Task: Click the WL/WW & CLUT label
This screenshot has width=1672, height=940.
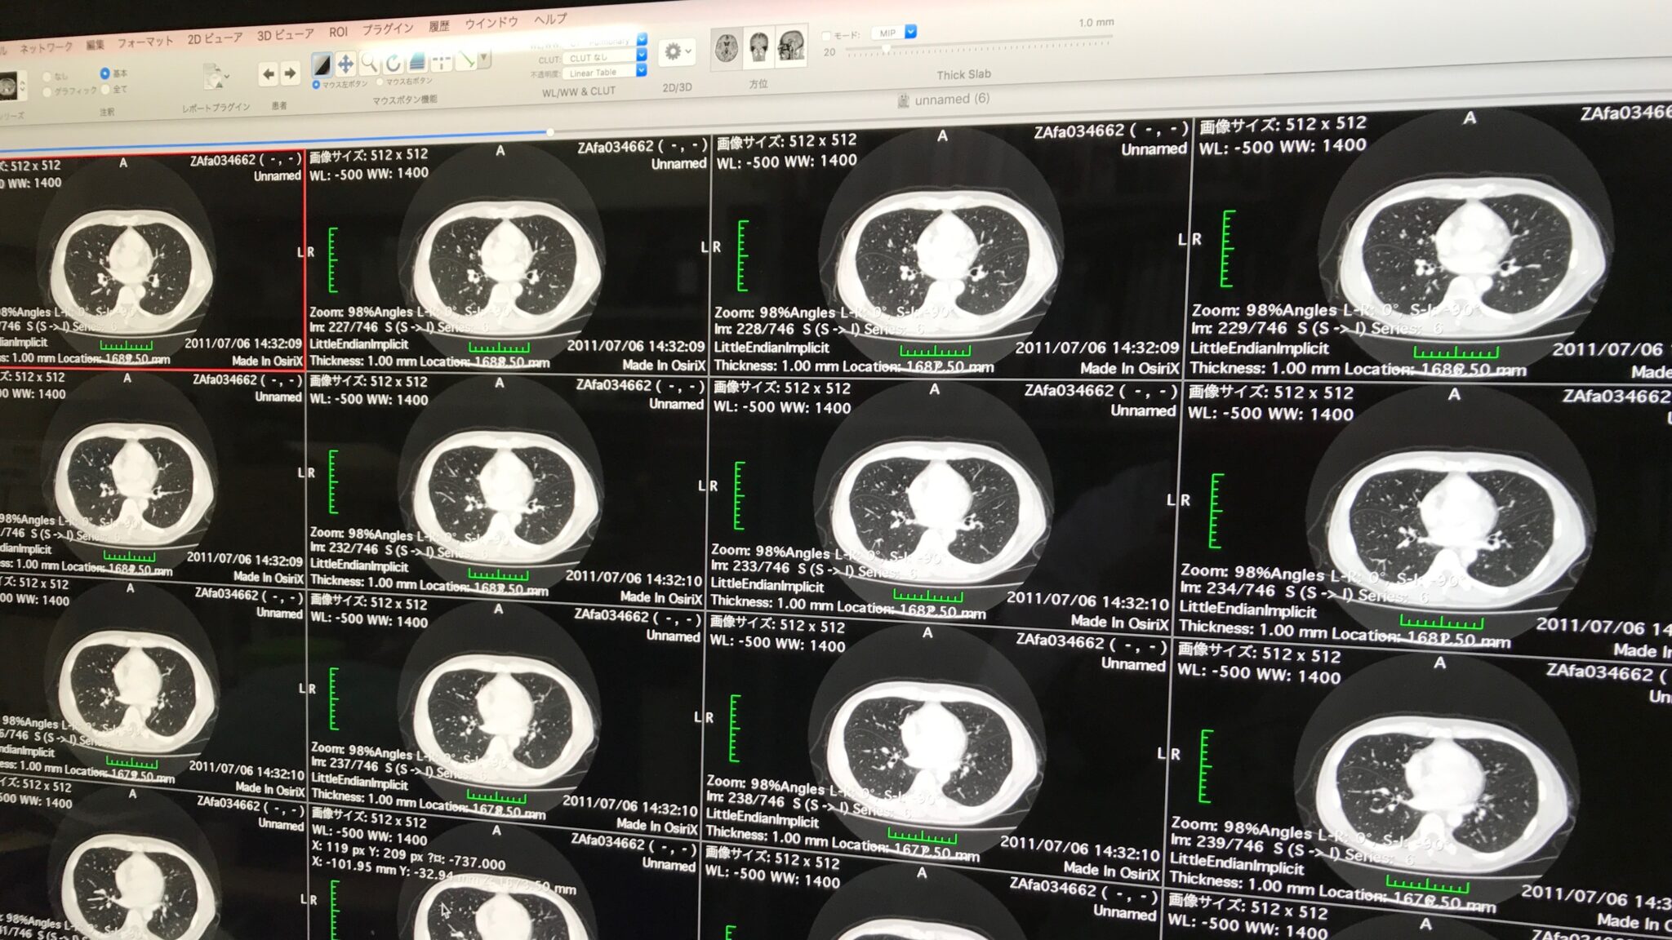Action: coord(579,92)
